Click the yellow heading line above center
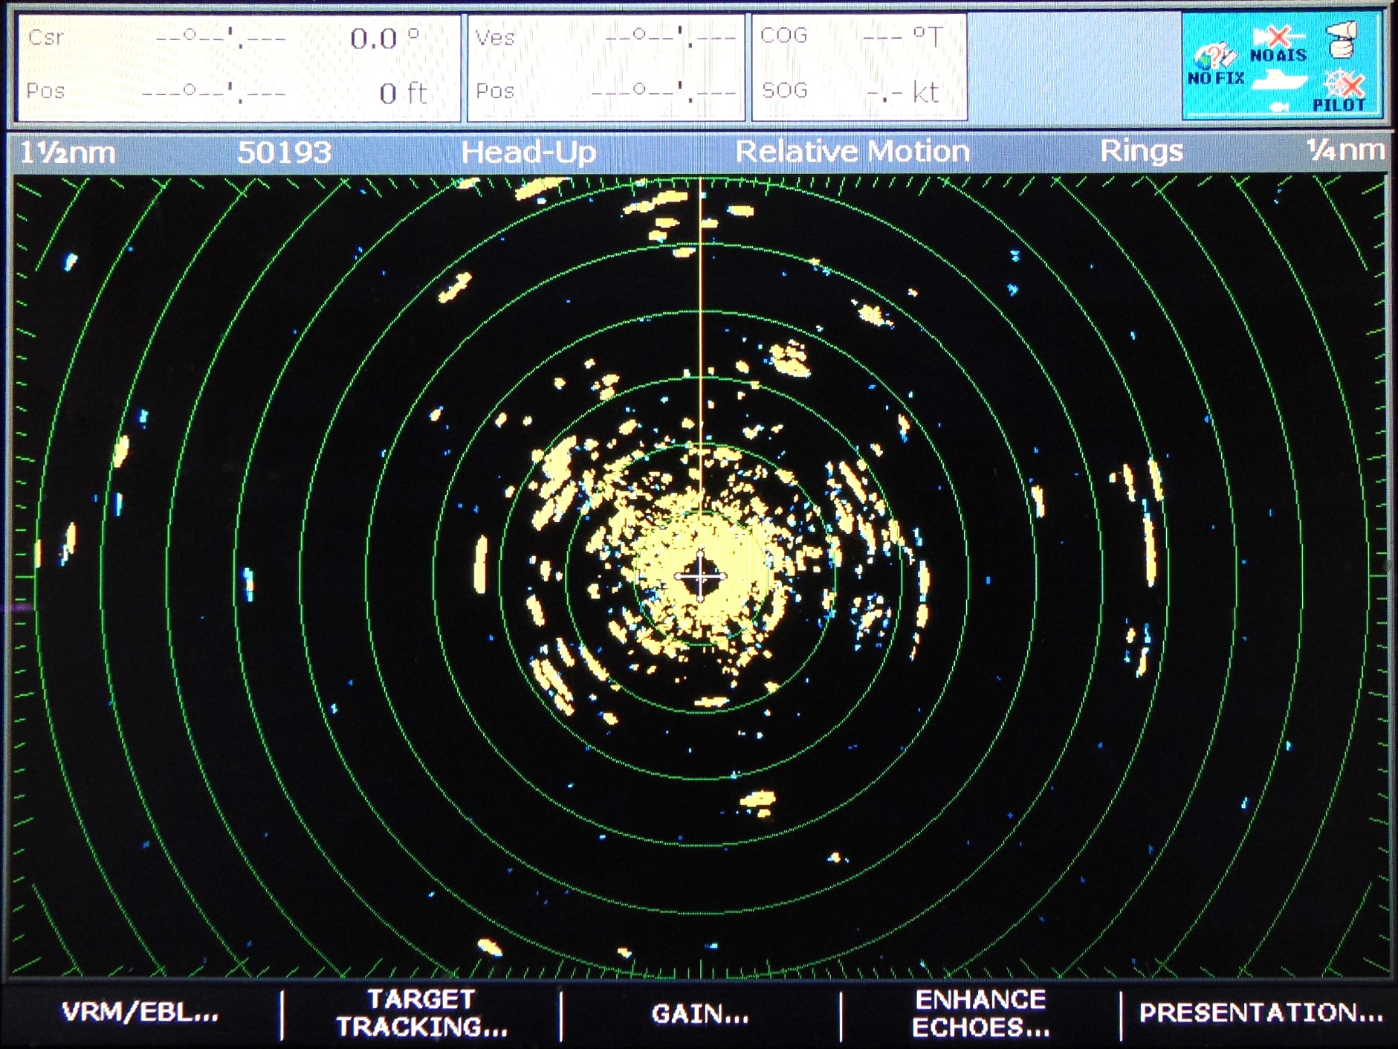1398x1049 pixels. coord(700,335)
